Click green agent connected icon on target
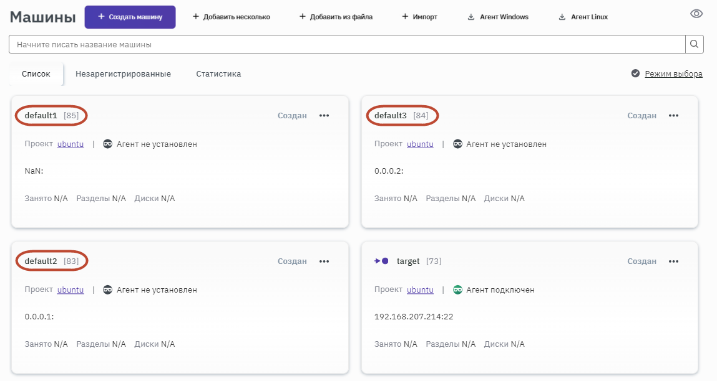 [x=457, y=289]
